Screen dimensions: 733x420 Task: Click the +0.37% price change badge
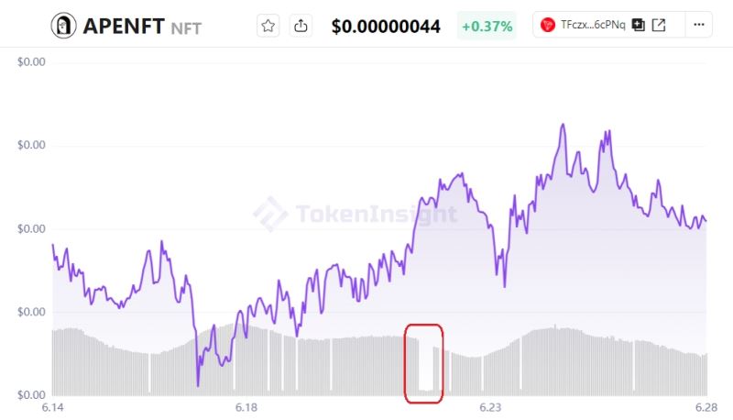point(487,26)
